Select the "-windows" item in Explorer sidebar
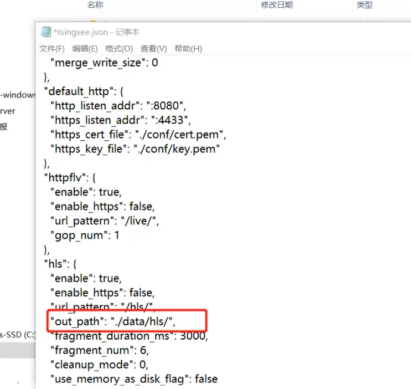The height and width of the screenshot is (389, 411). [18, 95]
